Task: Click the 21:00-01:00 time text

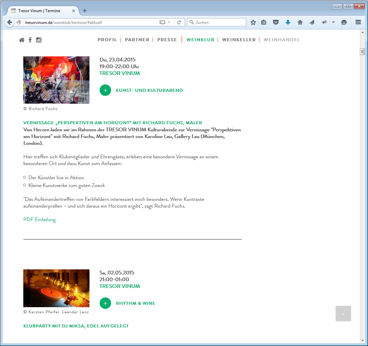Action: (114, 280)
